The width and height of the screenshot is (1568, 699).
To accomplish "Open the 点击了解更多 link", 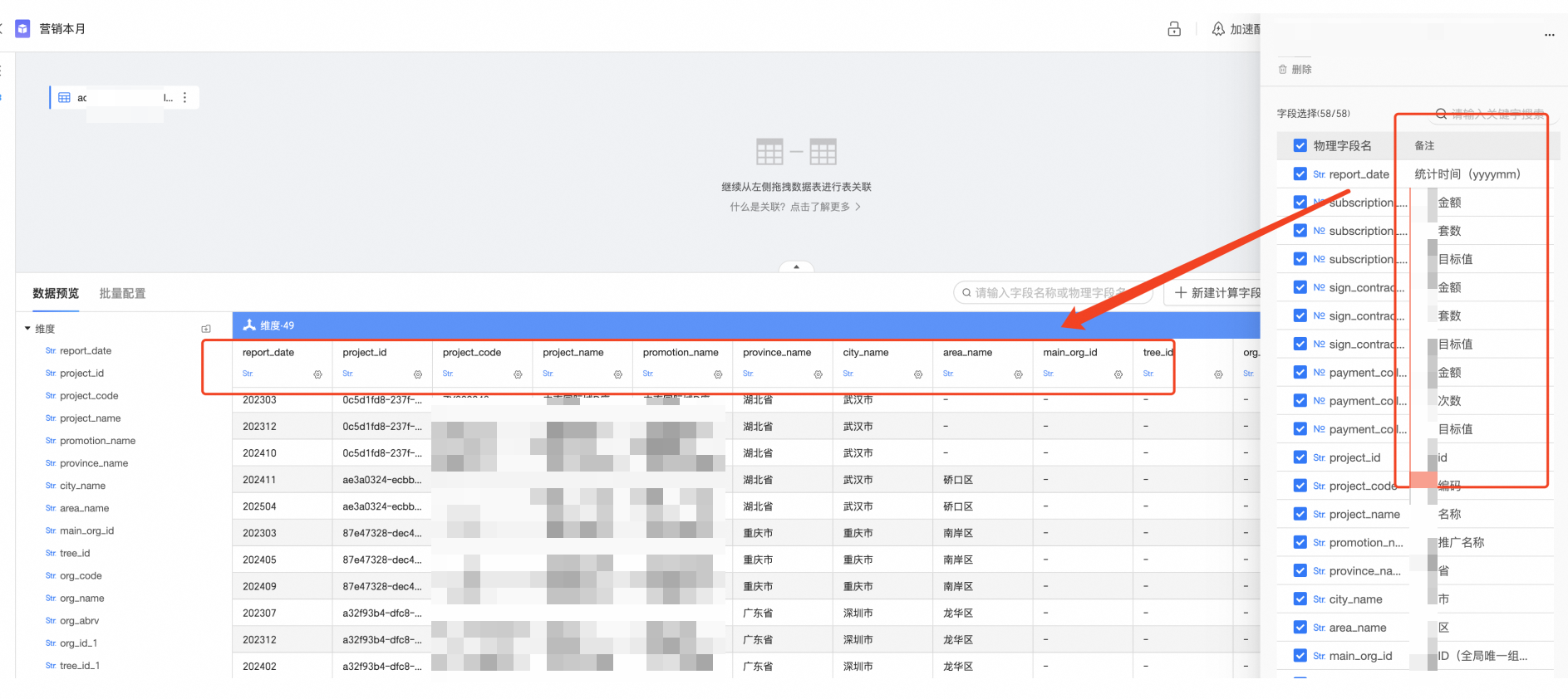I will tap(824, 207).
